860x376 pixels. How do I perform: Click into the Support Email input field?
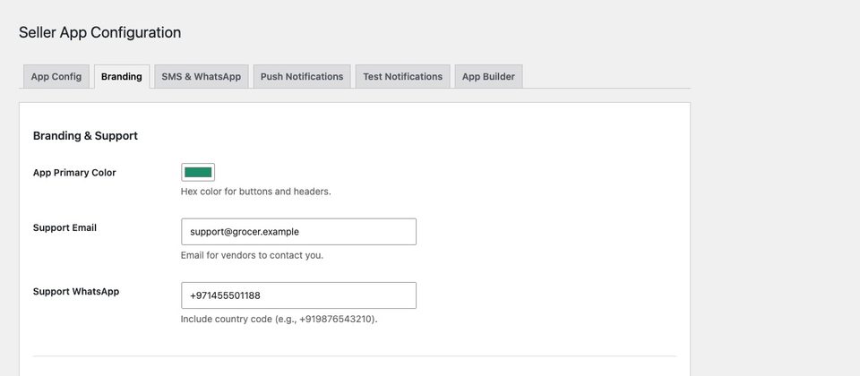point(298,232)
